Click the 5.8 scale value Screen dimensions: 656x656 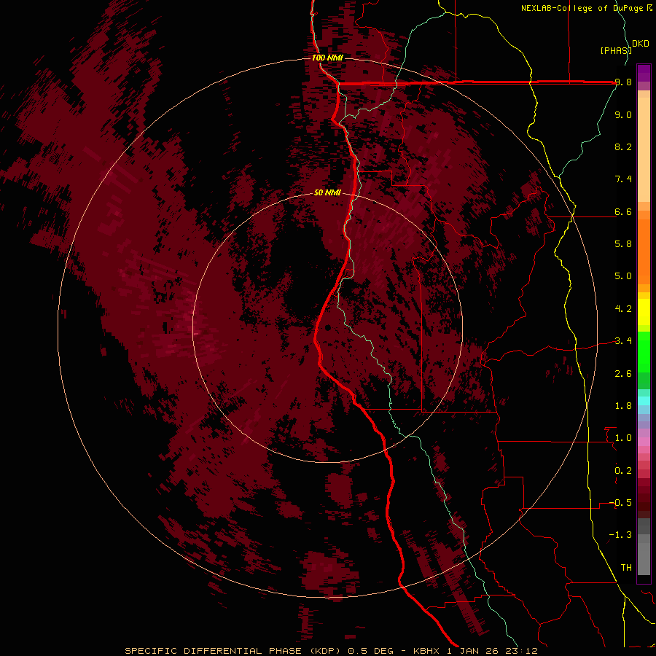pos(623,244)
